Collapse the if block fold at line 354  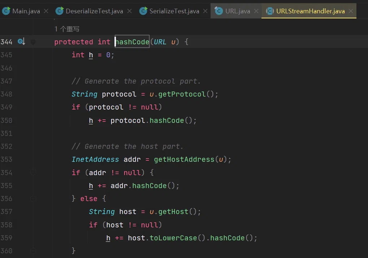tap(33, 173)
